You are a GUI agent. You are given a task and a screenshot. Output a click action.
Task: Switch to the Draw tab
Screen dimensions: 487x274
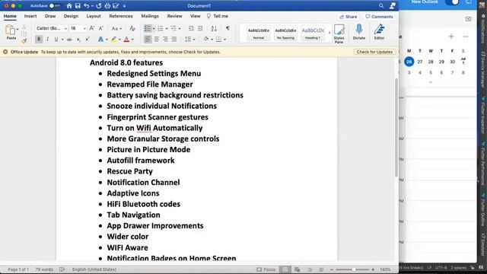tap(50, 16)
